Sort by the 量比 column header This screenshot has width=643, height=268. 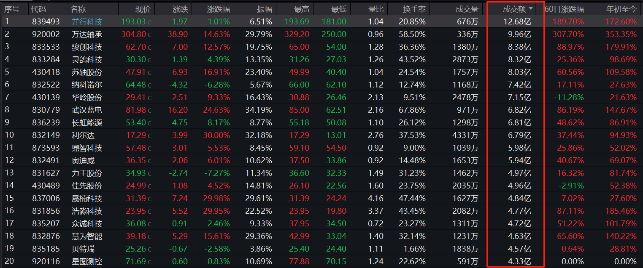pos(376,9)
